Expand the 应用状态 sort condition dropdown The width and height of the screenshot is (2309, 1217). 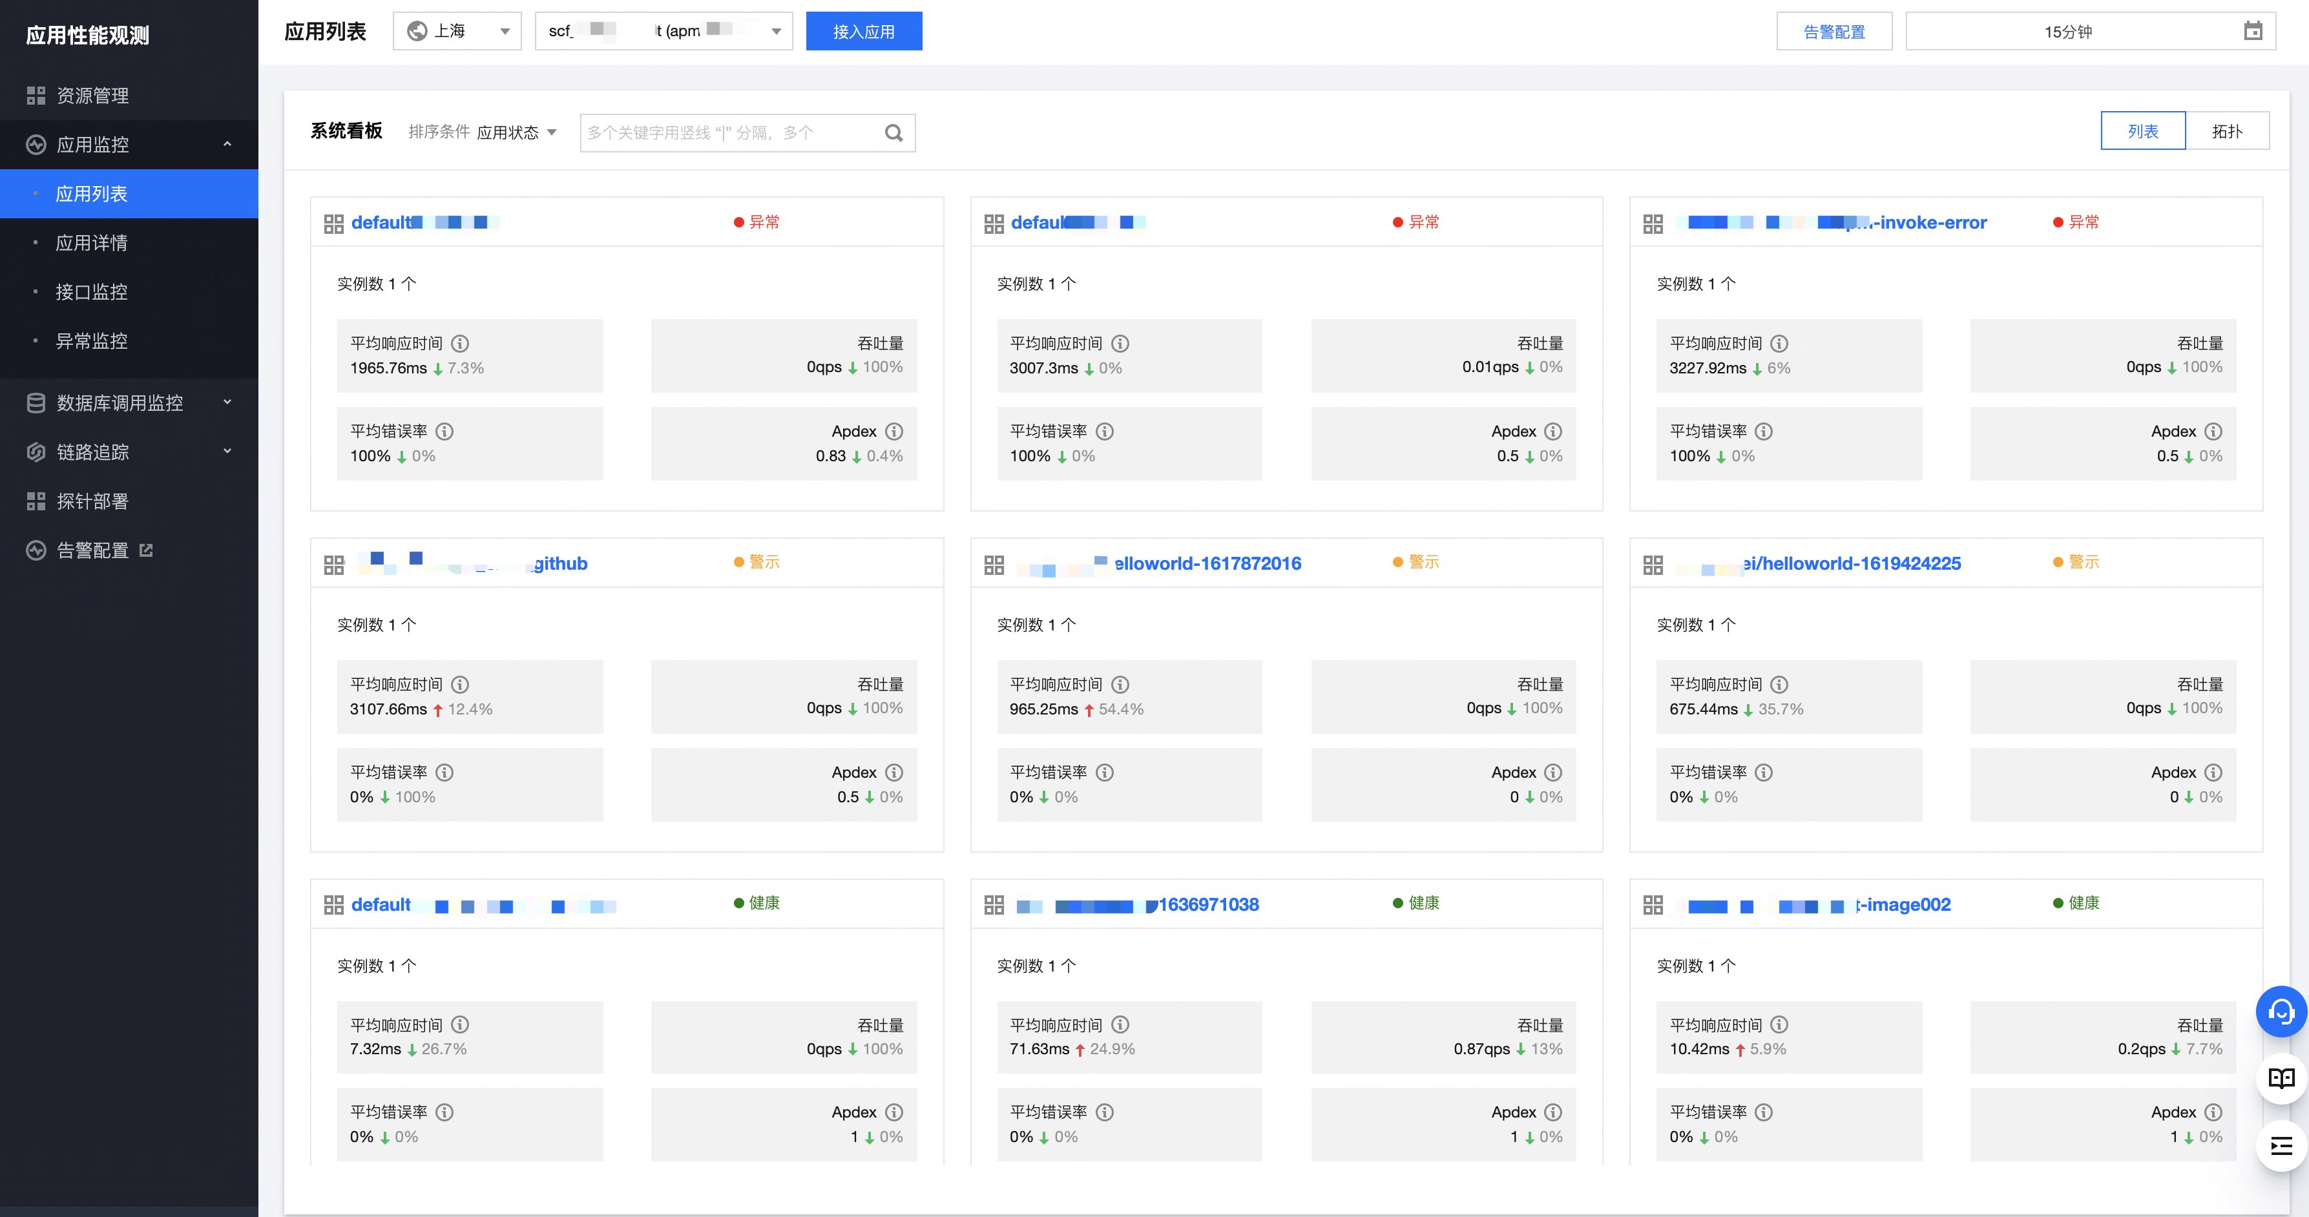click(516, 132)
